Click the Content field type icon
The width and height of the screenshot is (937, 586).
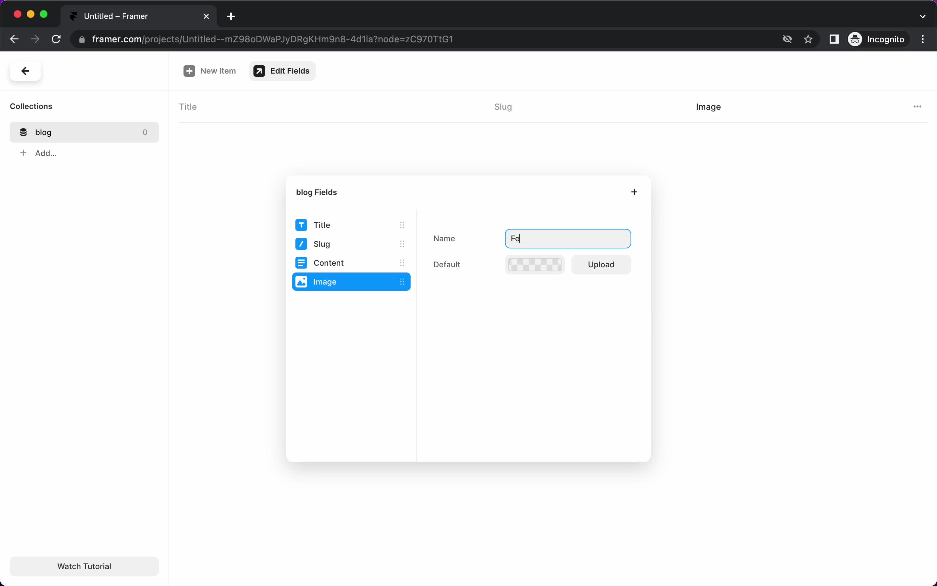point(301,262)
